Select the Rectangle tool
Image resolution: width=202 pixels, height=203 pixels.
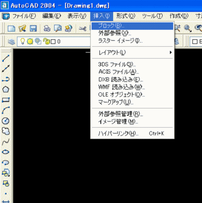click(x=6, y=100)
